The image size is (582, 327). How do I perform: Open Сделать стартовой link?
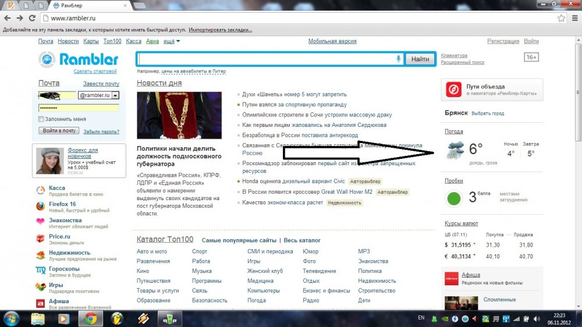click(95, 71)
